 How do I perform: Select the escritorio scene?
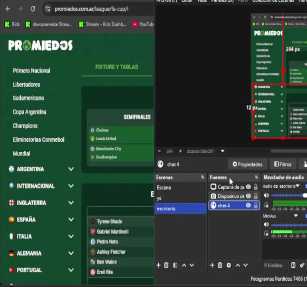point(180,208)
